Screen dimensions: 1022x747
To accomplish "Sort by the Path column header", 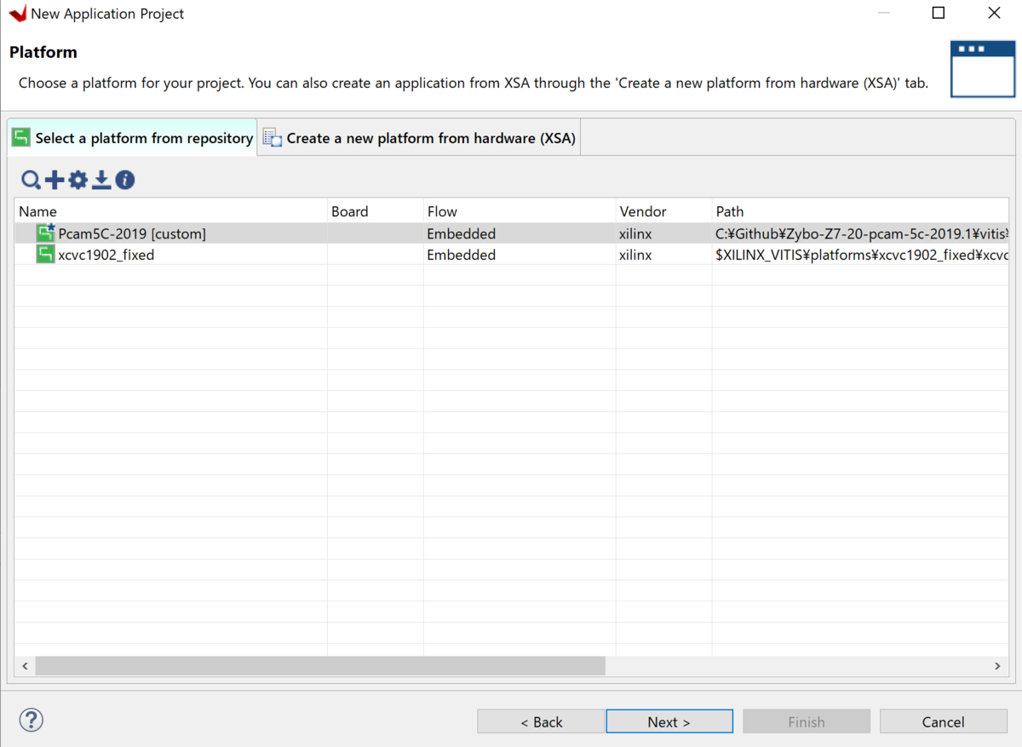I will [x=860, y=211].
